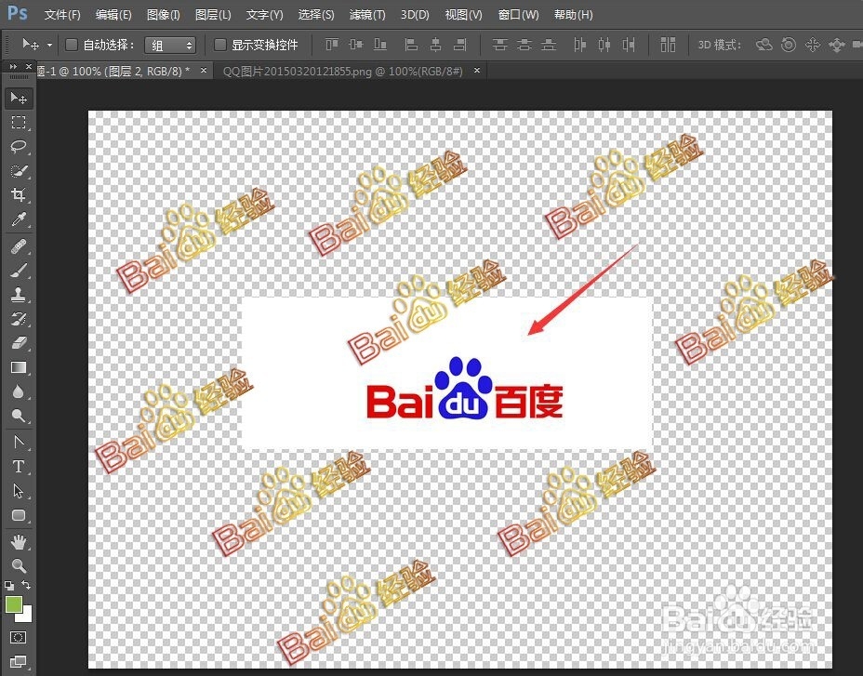The image size is (863, 676).
Task: Select the Lasso tool
Action: pos(19,146)
